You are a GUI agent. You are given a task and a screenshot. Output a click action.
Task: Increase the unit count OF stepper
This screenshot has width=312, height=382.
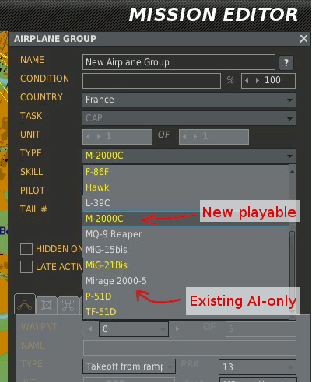pos(195,136)
